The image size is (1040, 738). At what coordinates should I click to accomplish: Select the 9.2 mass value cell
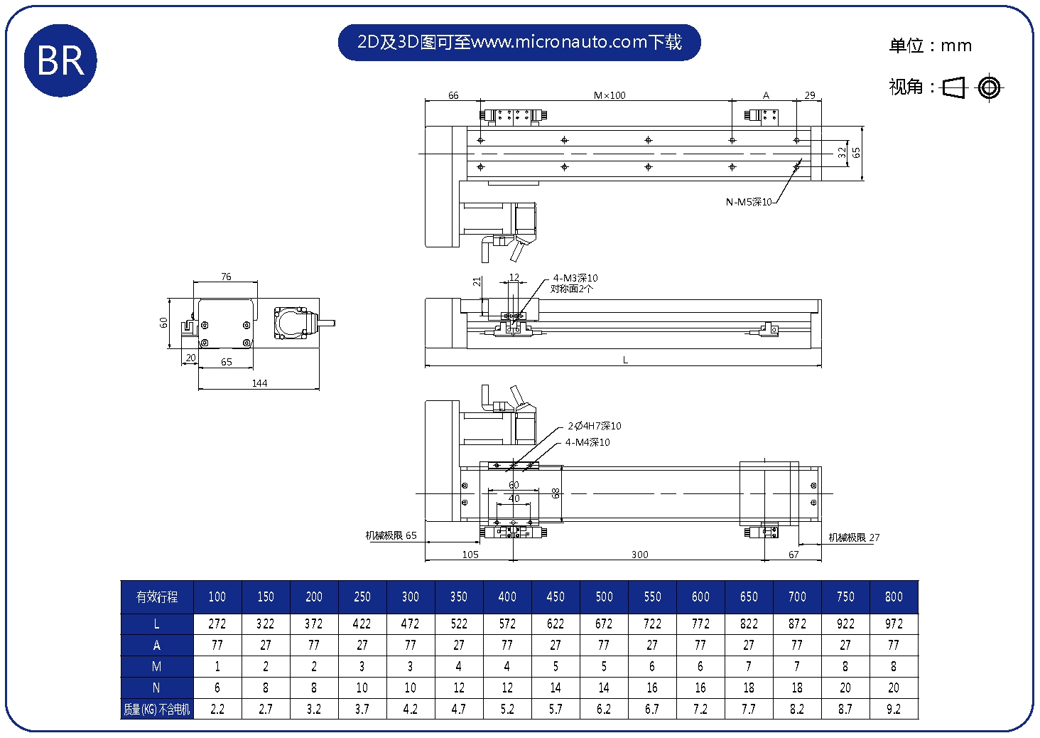click(894, 709)
